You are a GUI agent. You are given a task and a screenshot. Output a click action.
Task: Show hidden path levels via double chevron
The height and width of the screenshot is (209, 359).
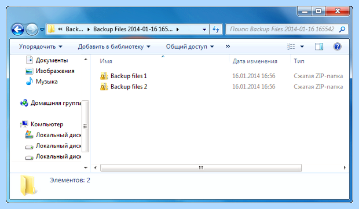tap(60, 29)
